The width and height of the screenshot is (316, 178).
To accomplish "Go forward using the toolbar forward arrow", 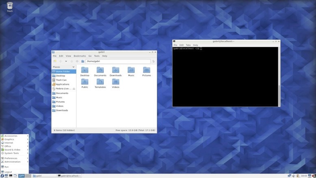I will (x=71, y=61).
